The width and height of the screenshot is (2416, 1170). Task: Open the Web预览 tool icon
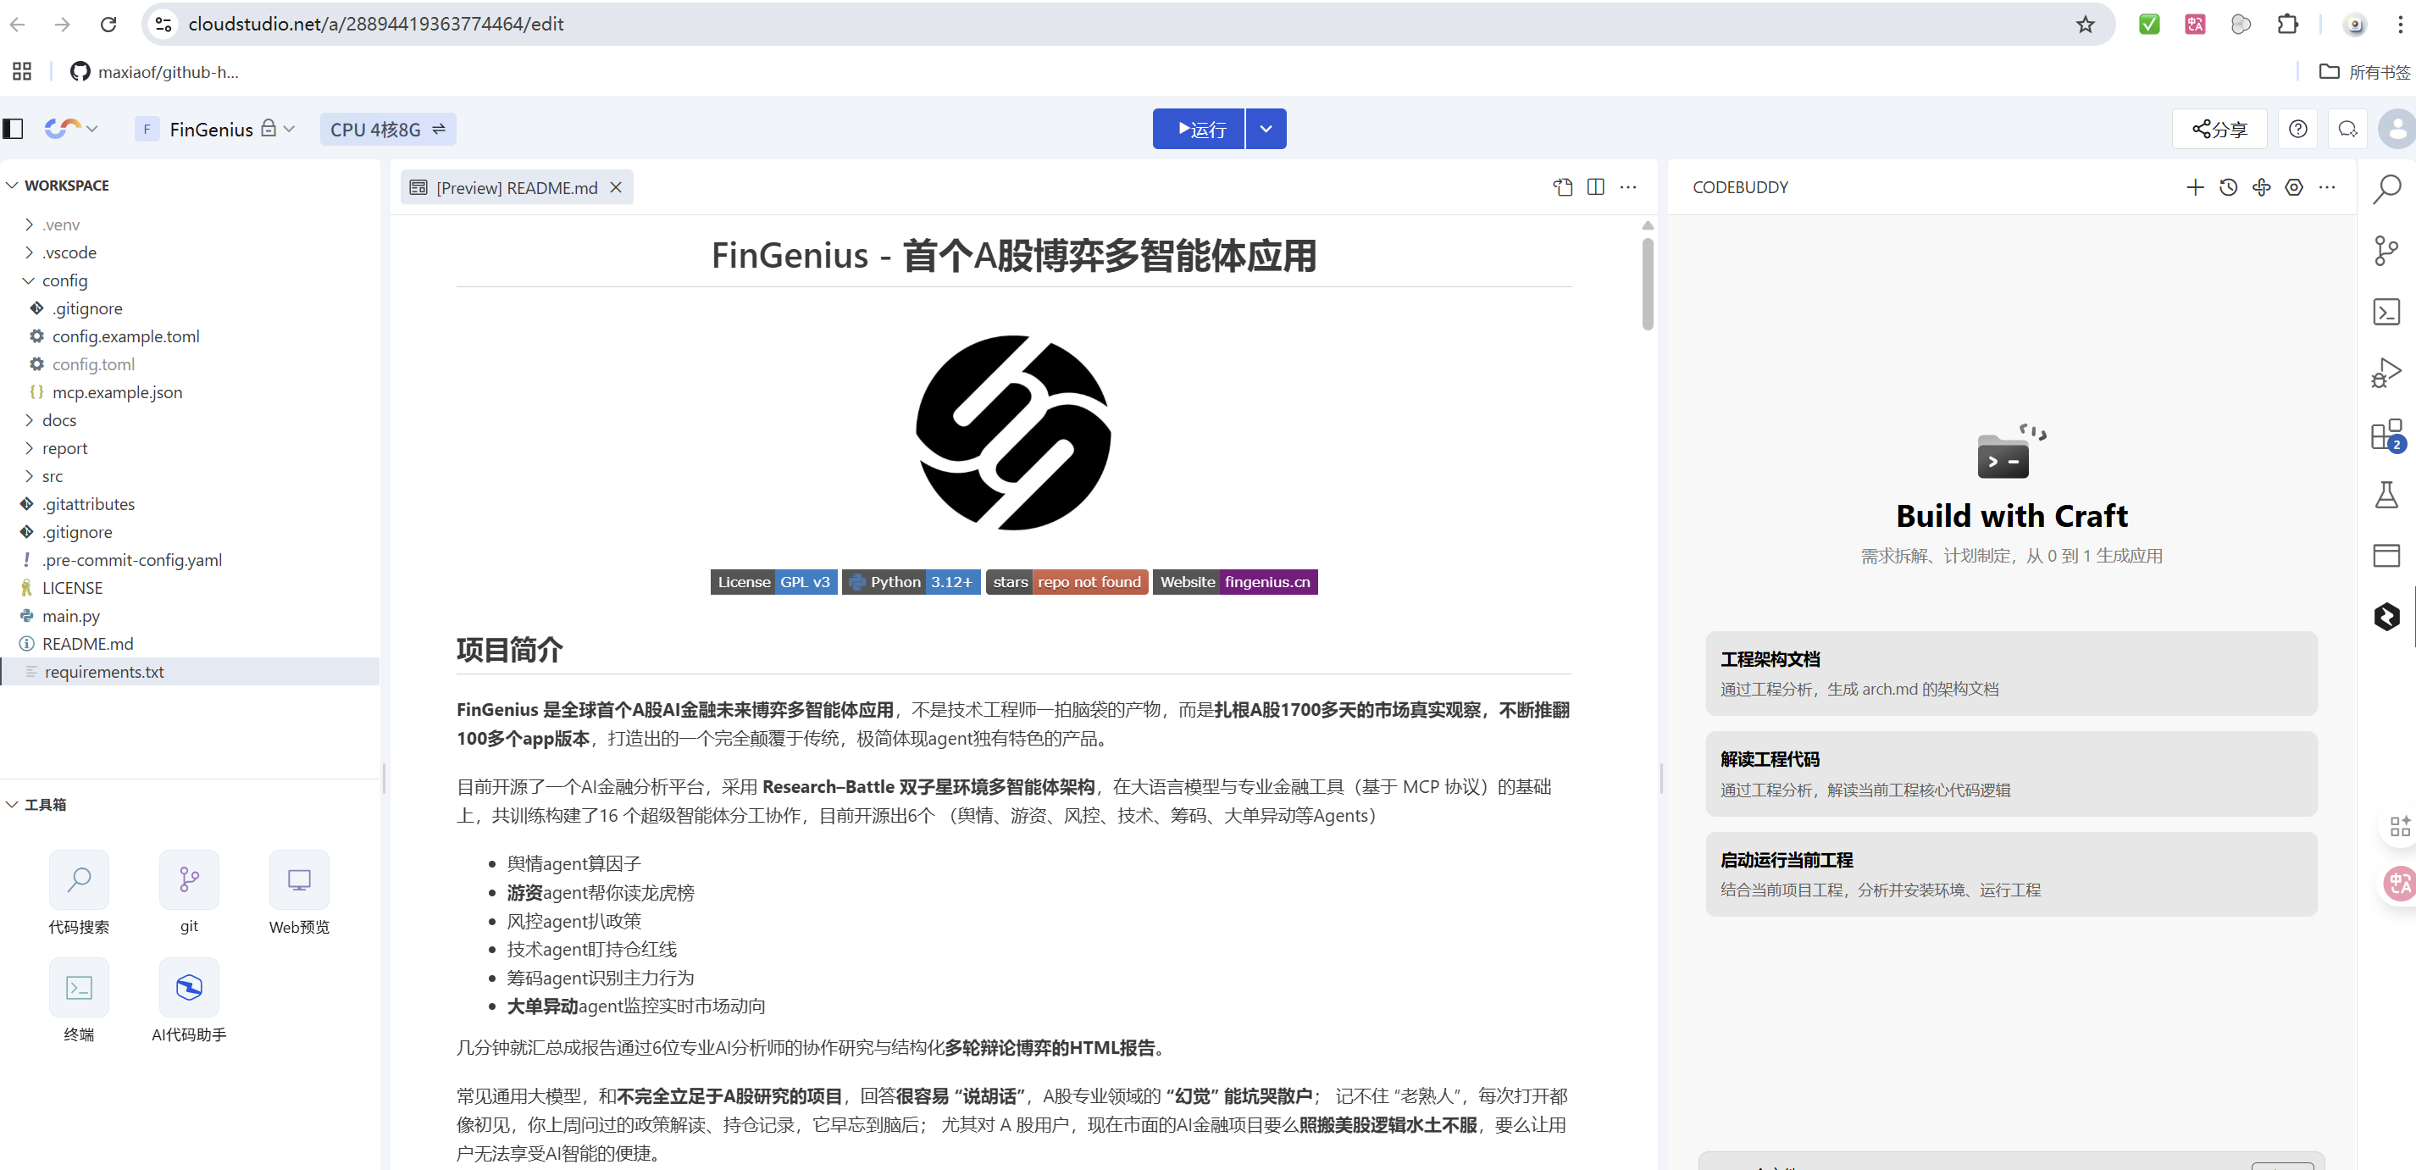click(299, 880)
